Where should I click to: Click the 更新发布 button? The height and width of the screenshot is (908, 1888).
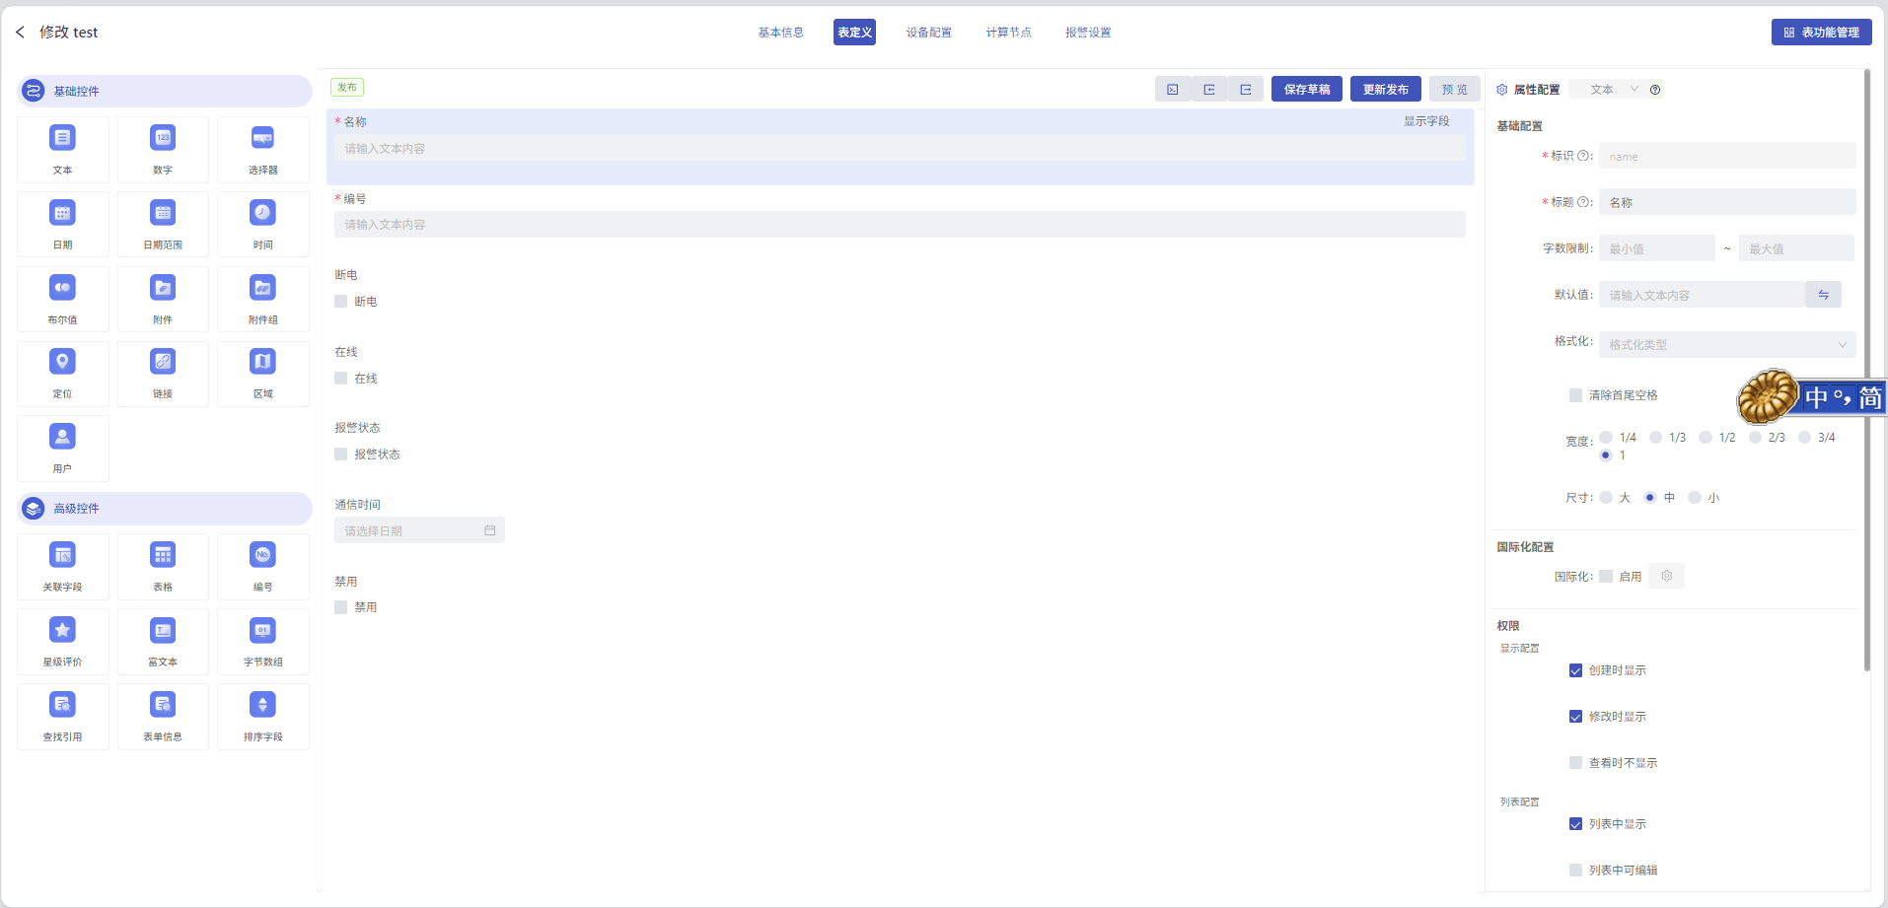coord(1386,90)
